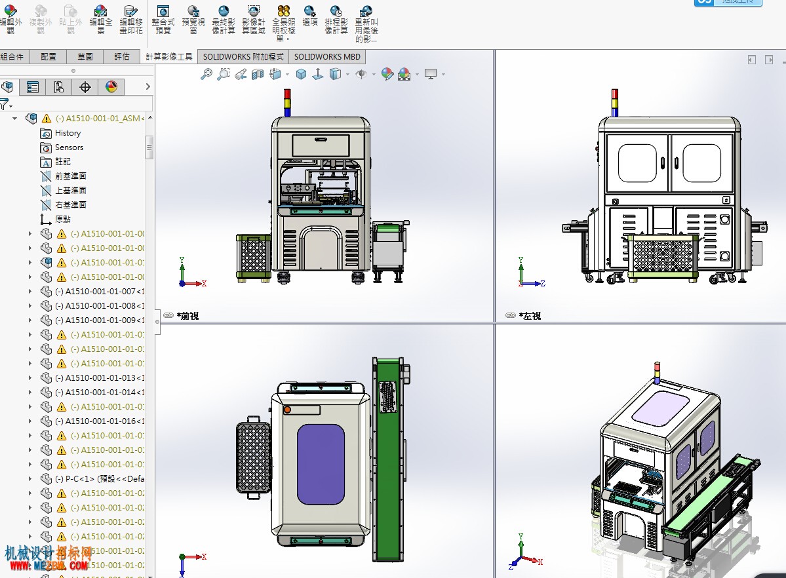Viewport: 786px width, 578px height.
Task: Select the Sensors folder in tree
Action: [61, 147]
